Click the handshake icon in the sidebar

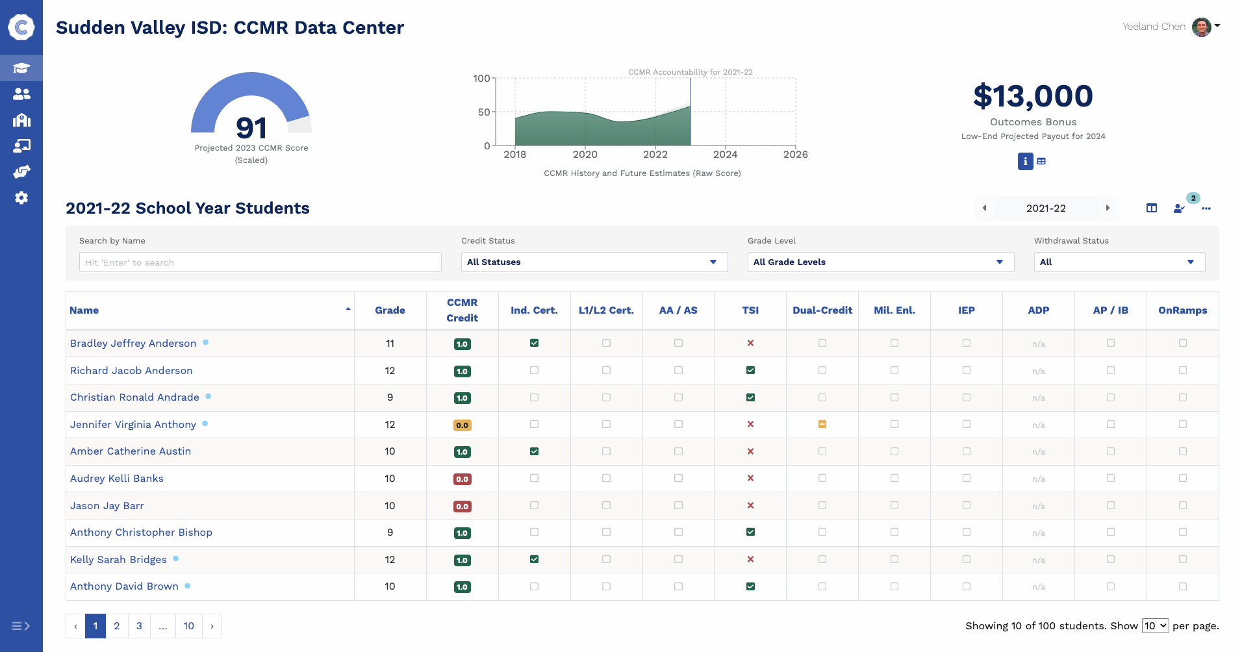(x=21, y=171)
